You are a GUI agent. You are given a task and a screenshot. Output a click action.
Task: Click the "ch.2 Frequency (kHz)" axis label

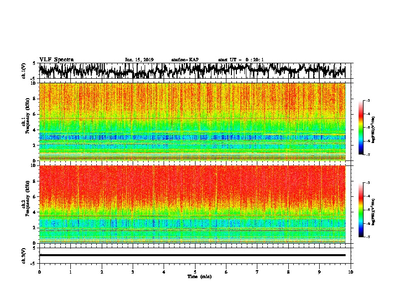pos(26,198)
